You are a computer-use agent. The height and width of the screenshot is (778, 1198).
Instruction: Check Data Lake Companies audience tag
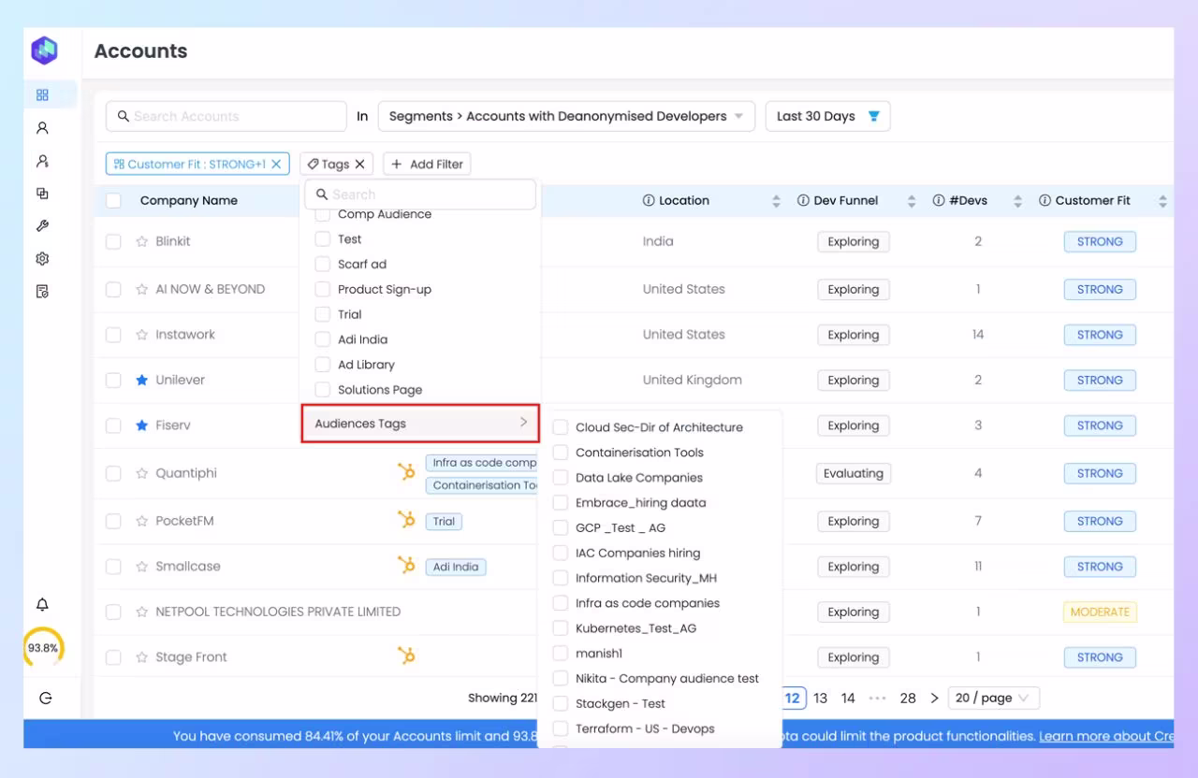(x=561, y=478)
